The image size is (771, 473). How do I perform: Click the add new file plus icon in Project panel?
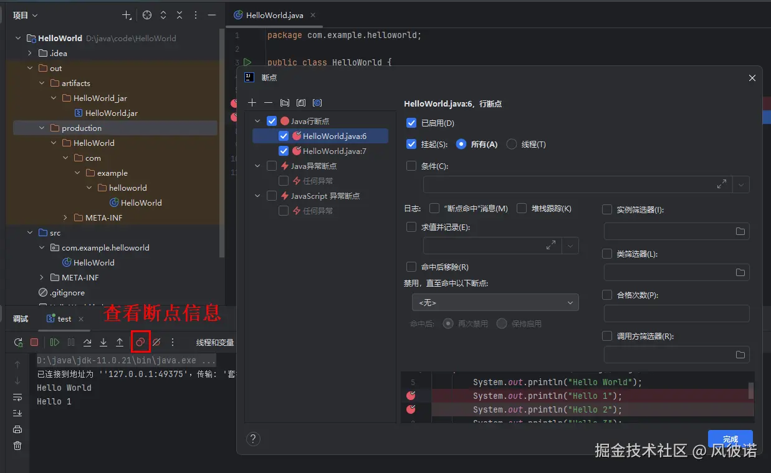coord(127,15)
